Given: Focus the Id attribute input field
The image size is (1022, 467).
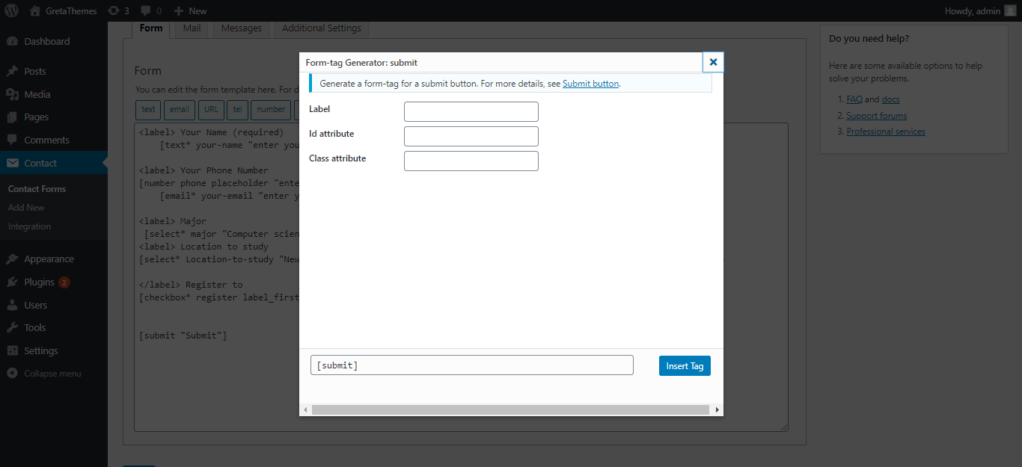Looking at the screenshot, I should coord(471,137).
